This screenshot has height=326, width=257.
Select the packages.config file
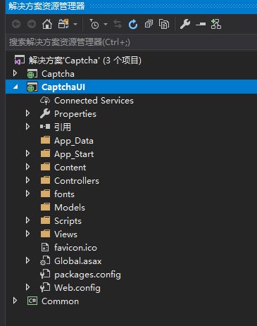(x=87, y=275)
